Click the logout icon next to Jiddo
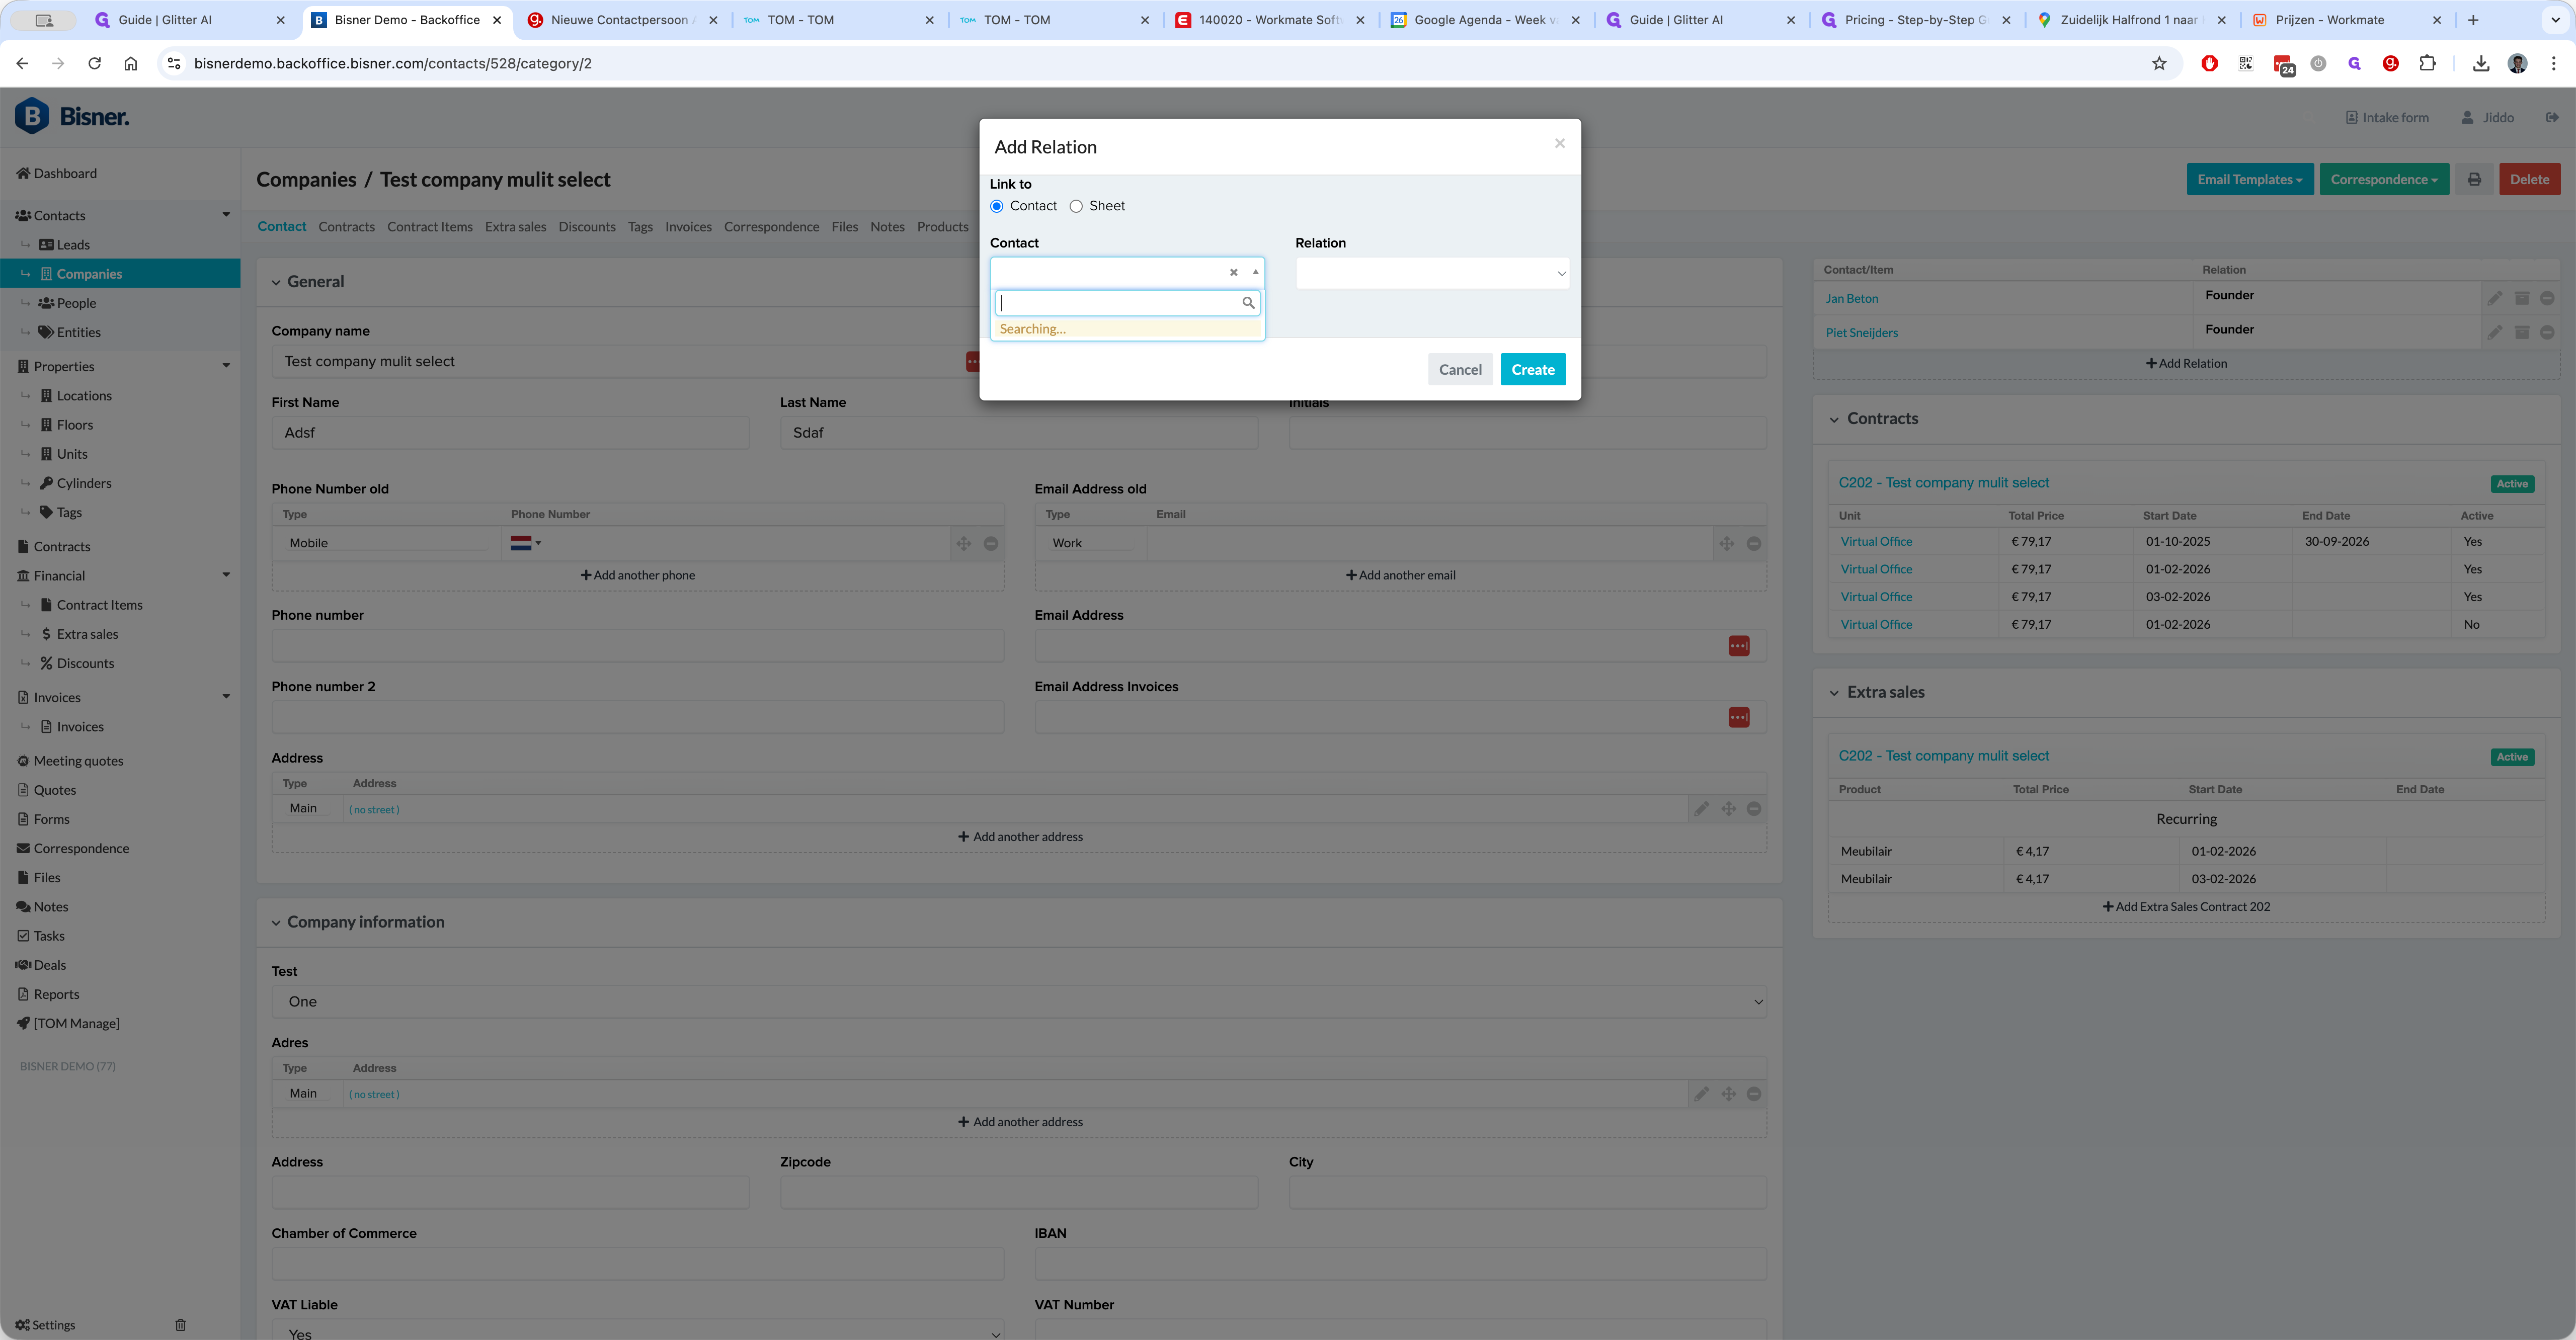The width and height of the screenshot is (2576, 1340). pyautogui.click(x=2552, y=117)
